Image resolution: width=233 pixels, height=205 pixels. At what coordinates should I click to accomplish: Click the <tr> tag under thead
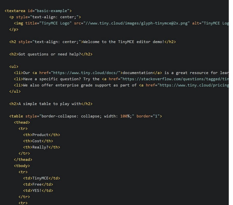23,129
